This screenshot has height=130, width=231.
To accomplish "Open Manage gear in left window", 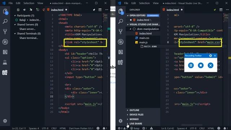I will (x=5, y=121).
